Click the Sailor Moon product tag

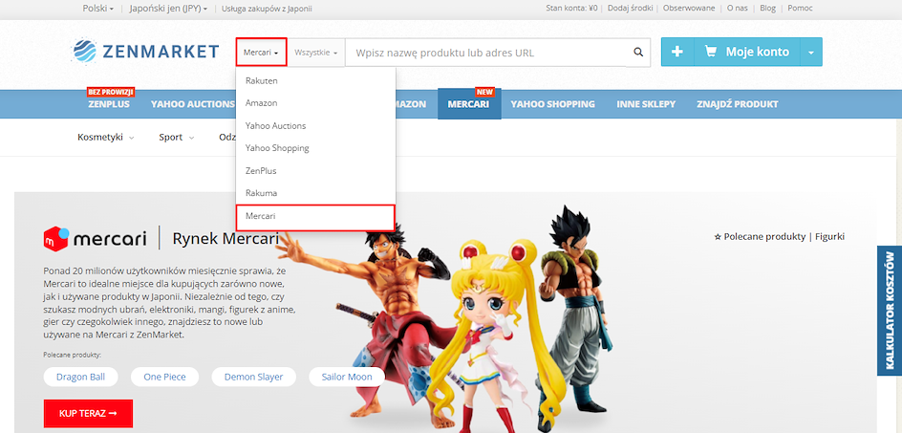[347, 378]
